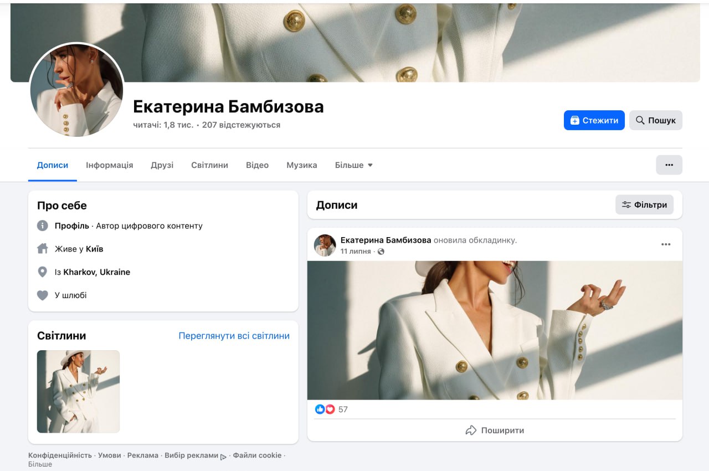The image size is (709, 471).
Task: Click the 207 відстежуються following count
Action: pos(241,125)
